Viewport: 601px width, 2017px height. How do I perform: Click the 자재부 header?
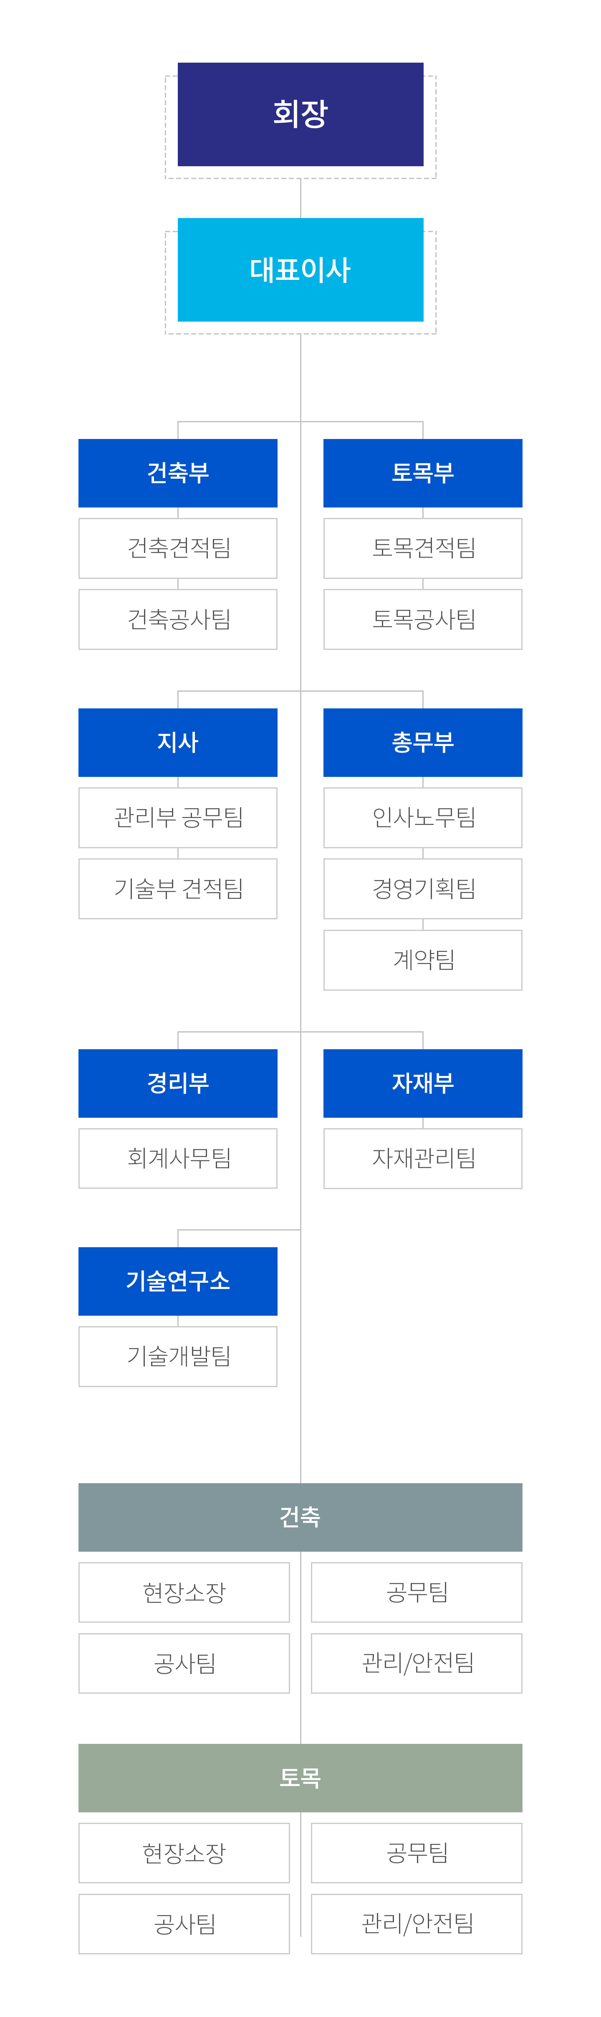(422, 1083)
